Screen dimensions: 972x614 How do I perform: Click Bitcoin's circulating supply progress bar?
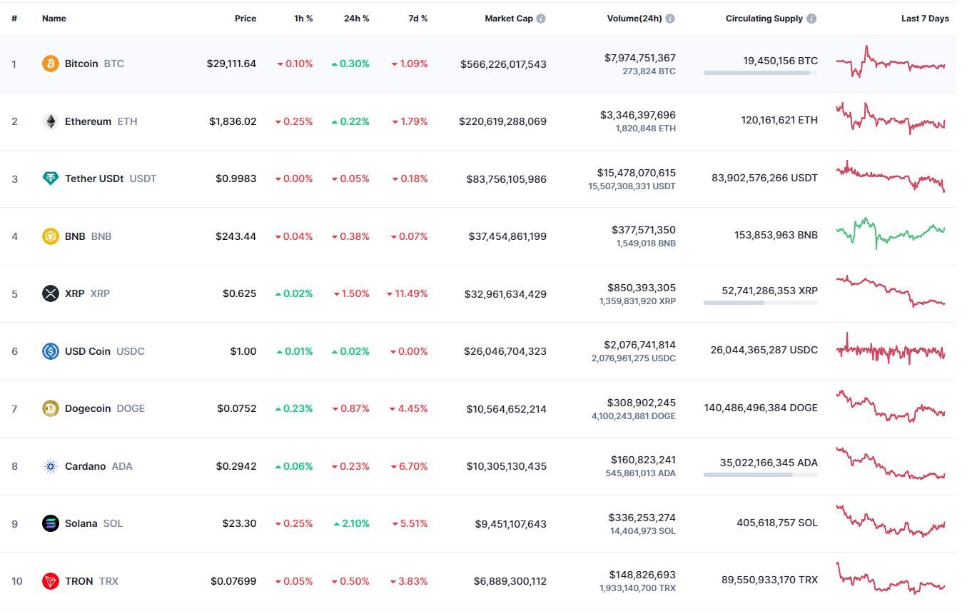coord(760,73)
